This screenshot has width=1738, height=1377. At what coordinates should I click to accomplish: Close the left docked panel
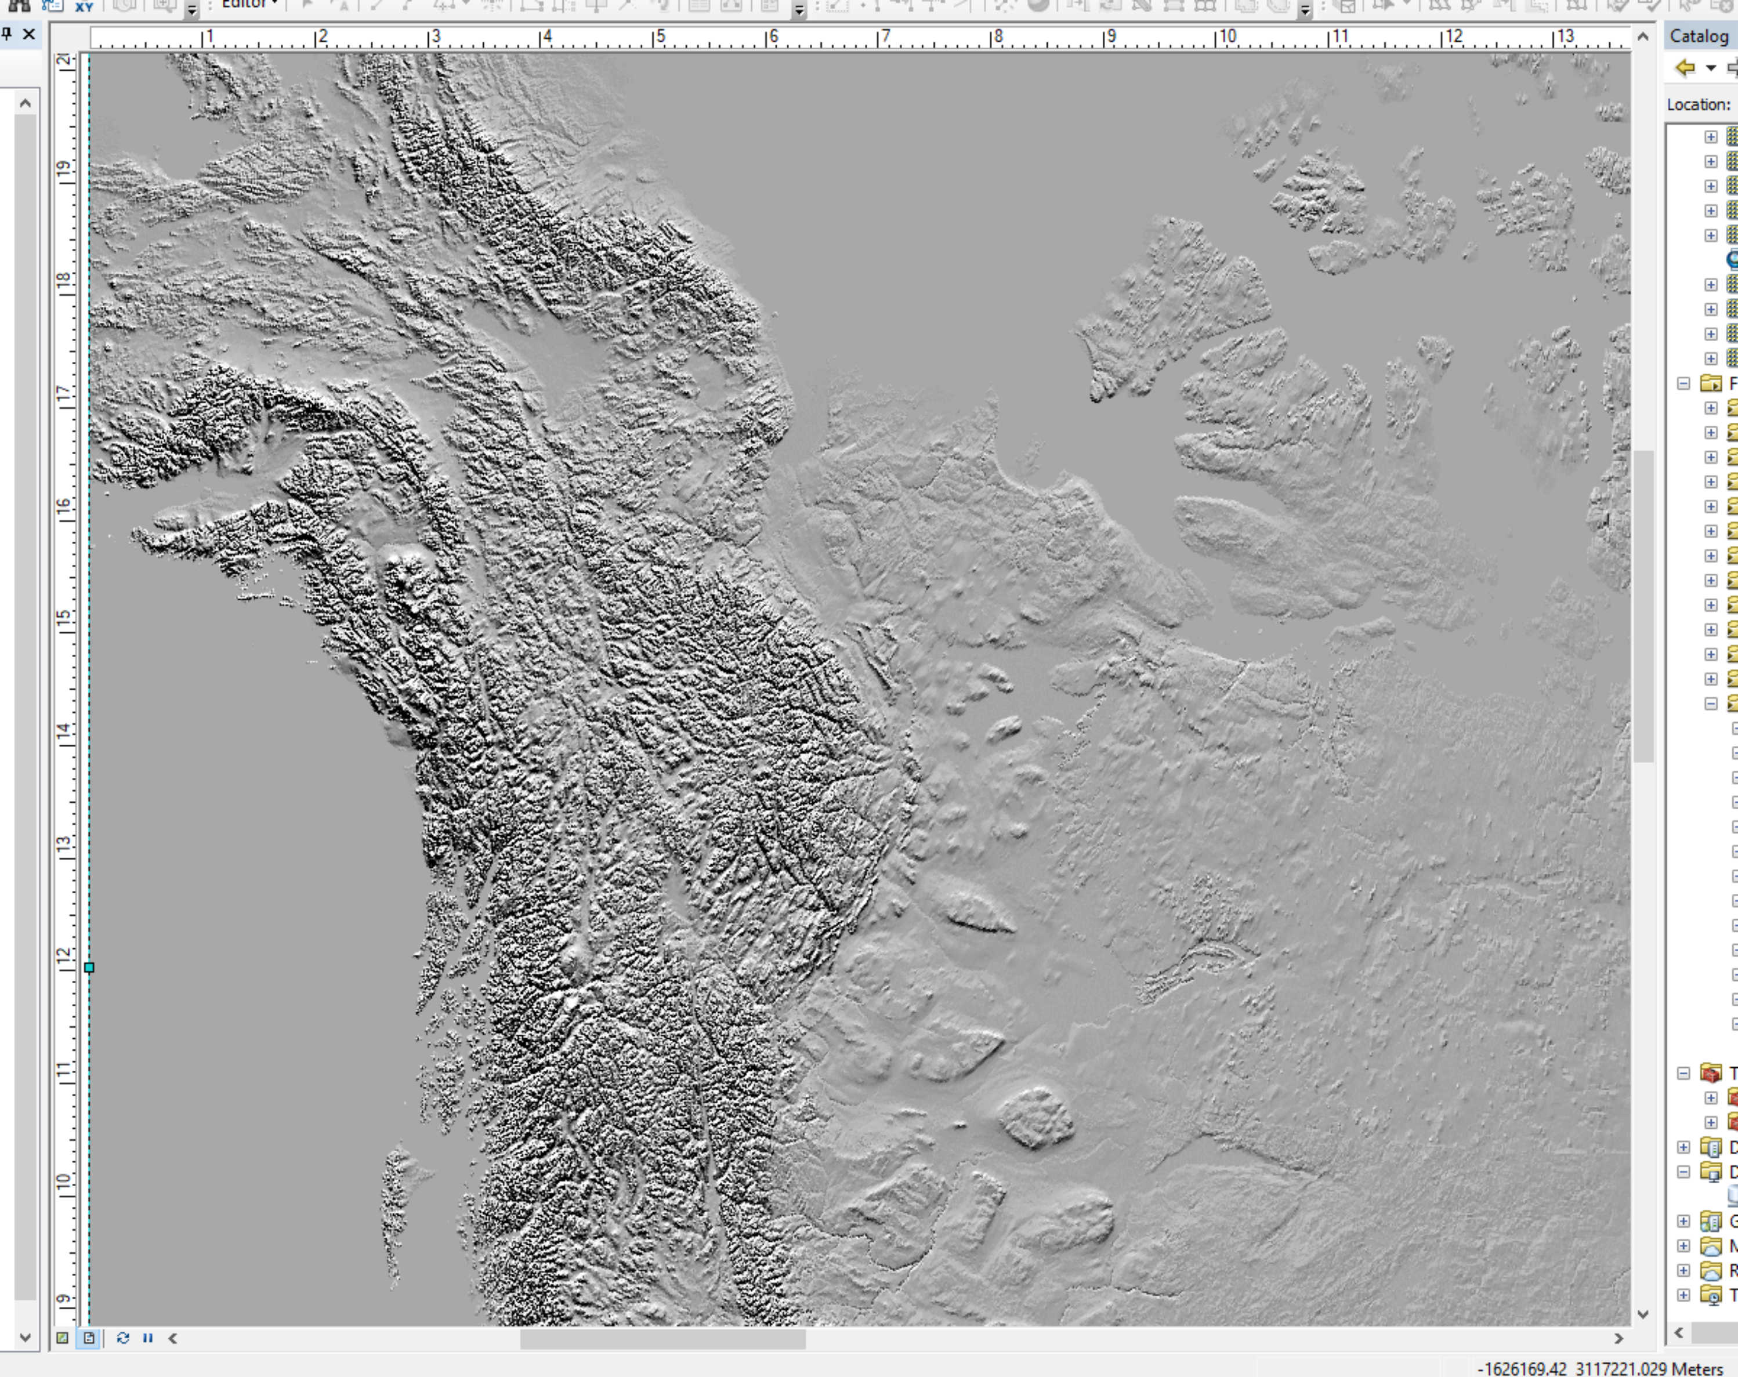[29, 34]
